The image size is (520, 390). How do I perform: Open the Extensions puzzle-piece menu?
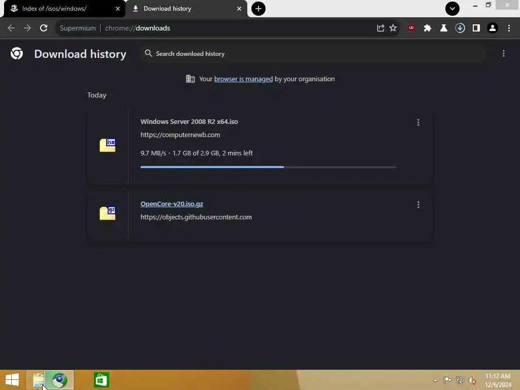point(428,28)
